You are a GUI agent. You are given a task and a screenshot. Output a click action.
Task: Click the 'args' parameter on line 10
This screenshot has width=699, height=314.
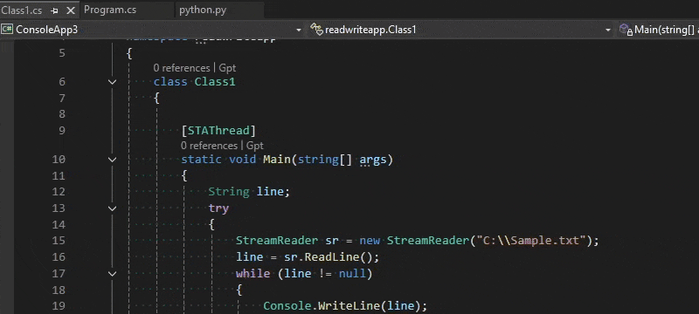point(373,160)
